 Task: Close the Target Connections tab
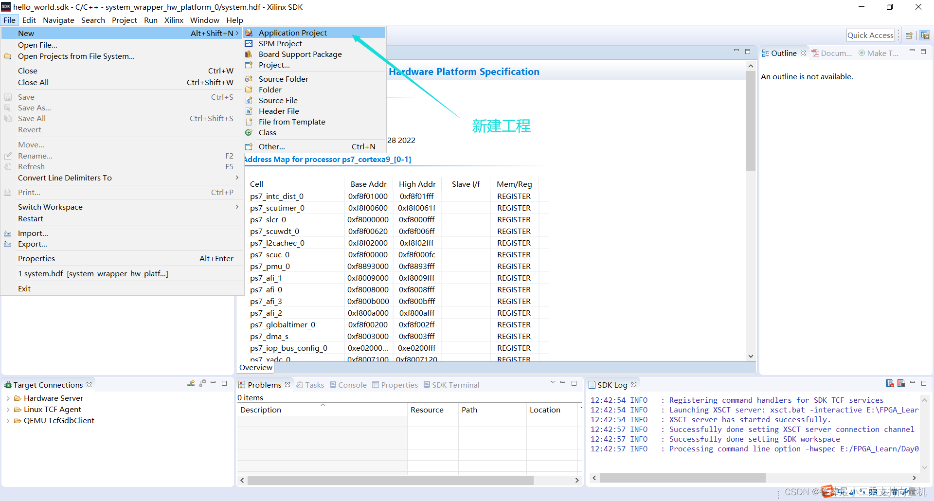pos(89,385)
